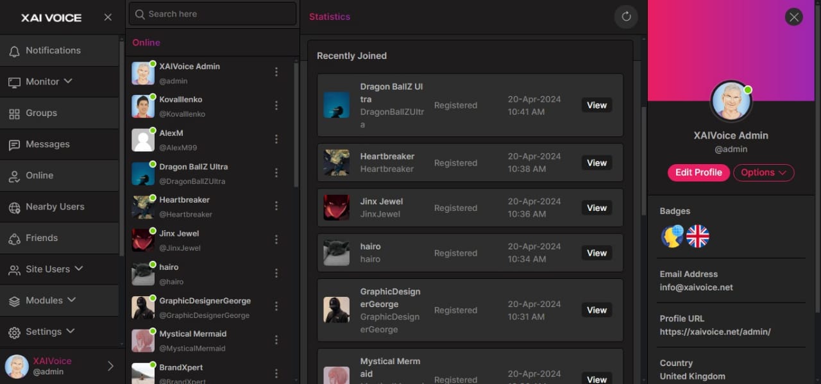Close the profile panel with X button
This screenshot has height=384, width=821.
(794, 17)
